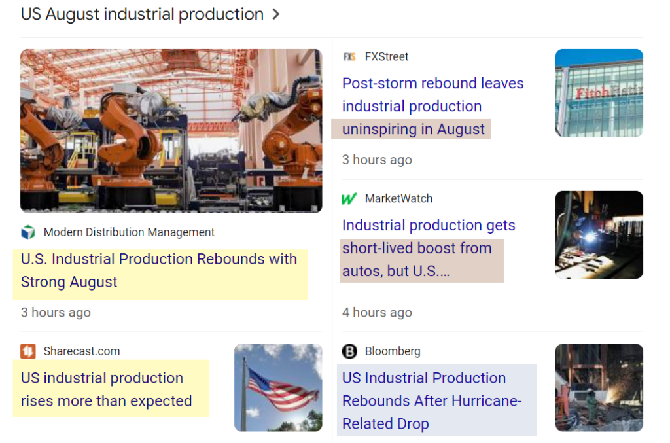Click the orange factory robots image
Image resolution: width=670 pixels, height=443 pixels.
[171, 131]
